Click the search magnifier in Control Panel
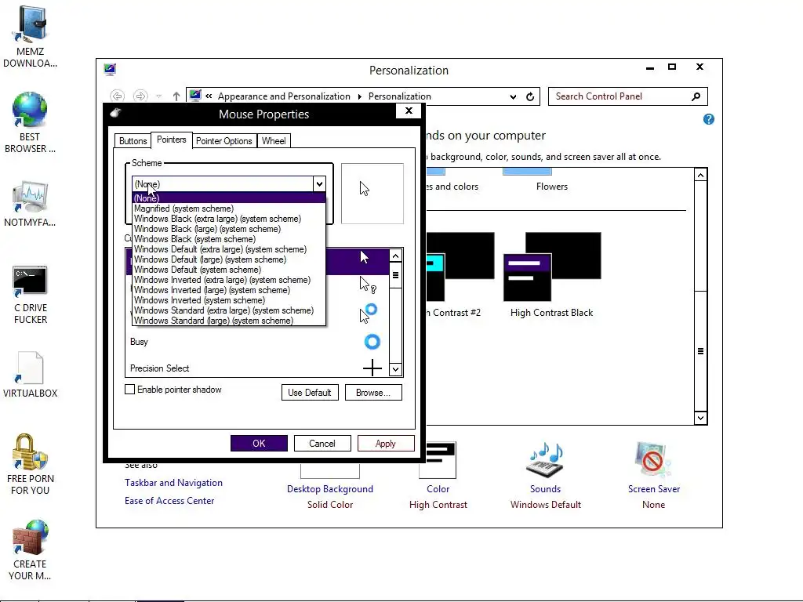The width and height of the screenshot is (803, 602). coord(696,96)
